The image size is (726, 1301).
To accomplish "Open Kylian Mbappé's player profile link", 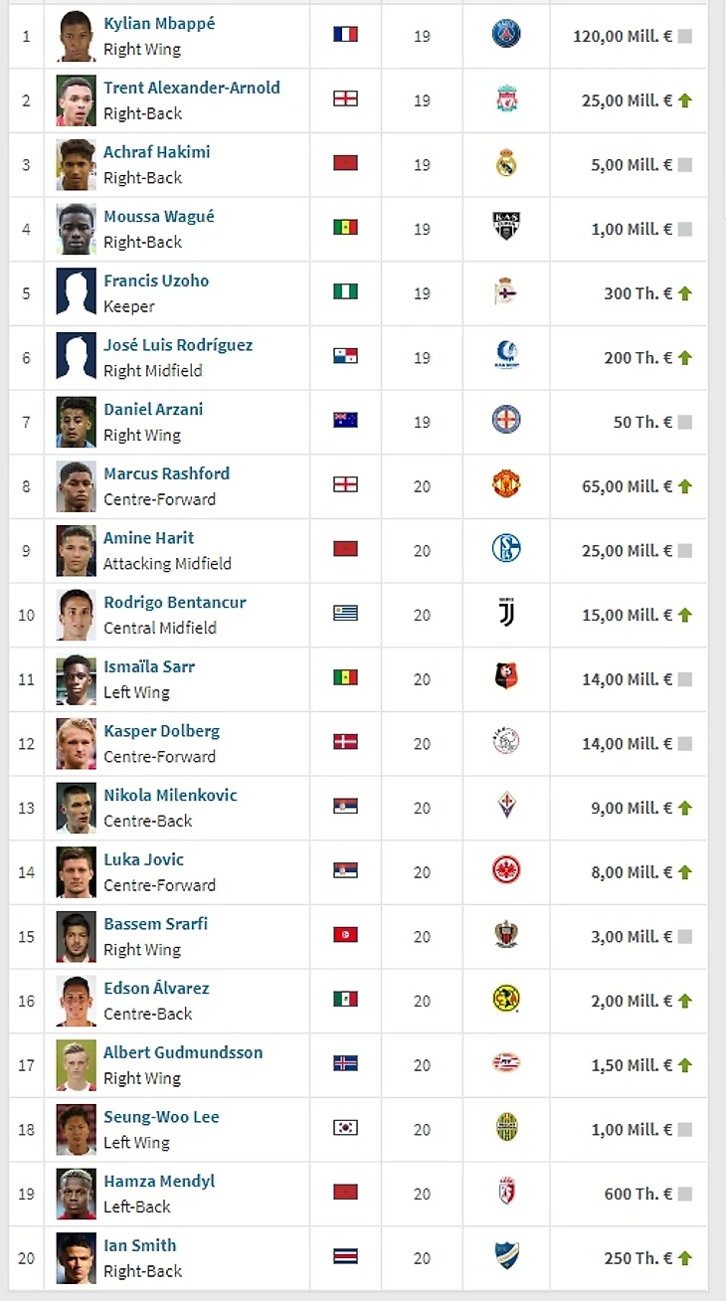I will pyautogui.click(x=159, y=23).
